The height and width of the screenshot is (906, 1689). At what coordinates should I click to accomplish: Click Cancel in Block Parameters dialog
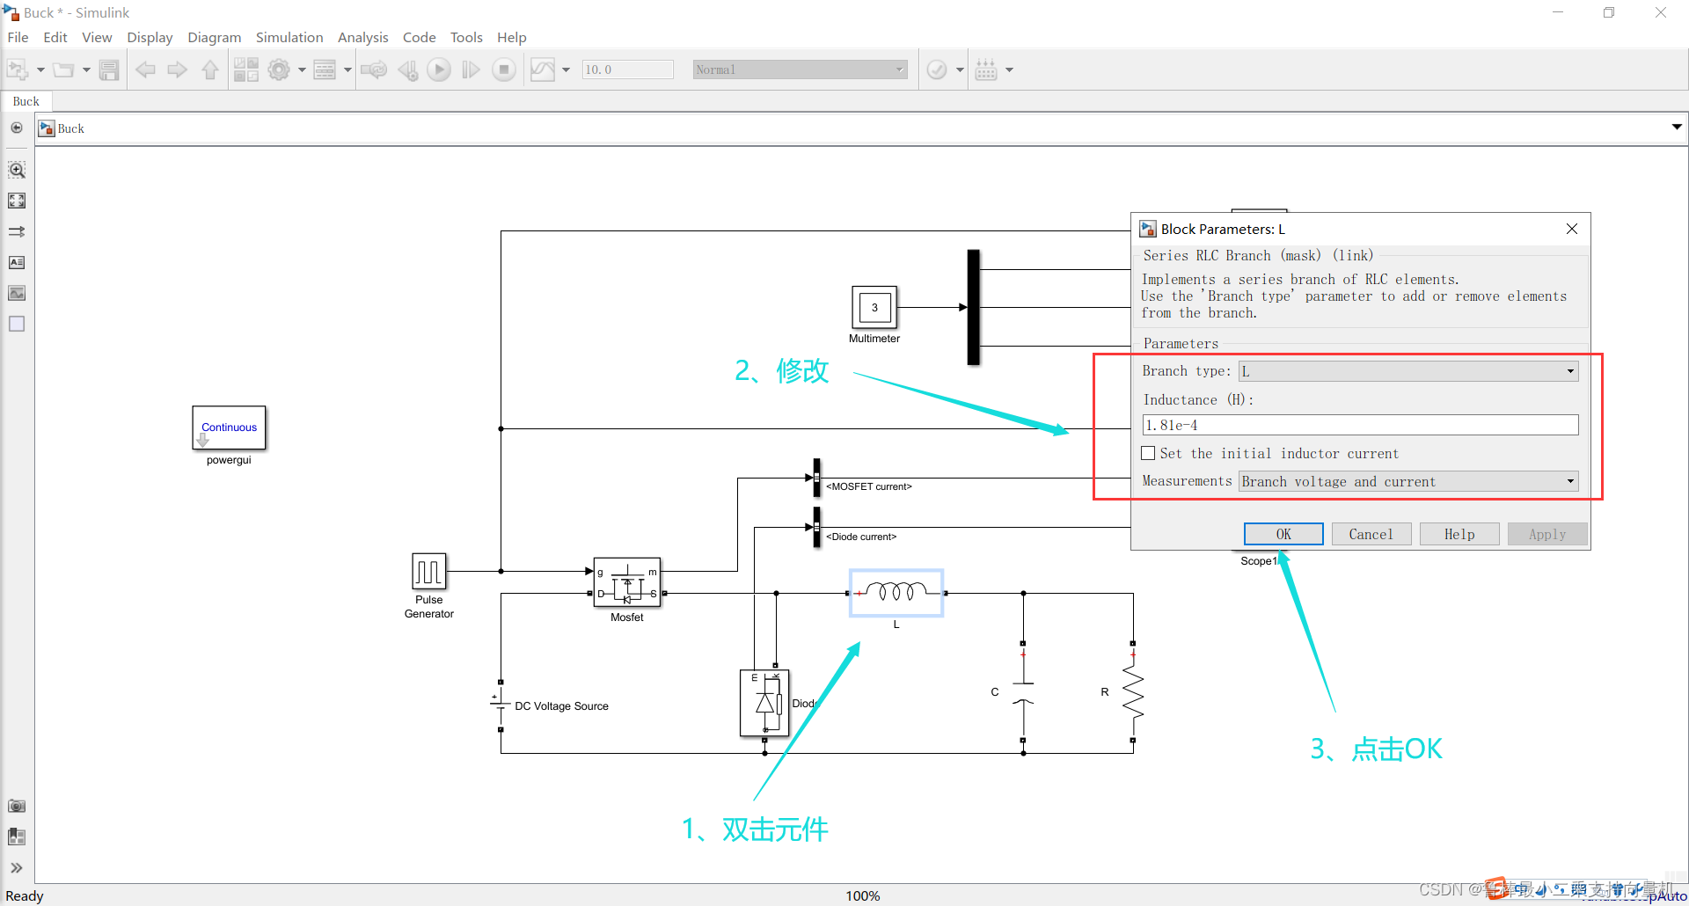pos(1371,534)
